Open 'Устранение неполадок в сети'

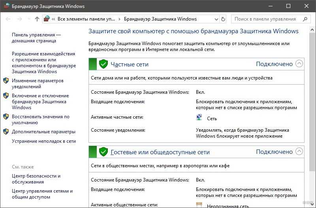click(x=44, y=141)
